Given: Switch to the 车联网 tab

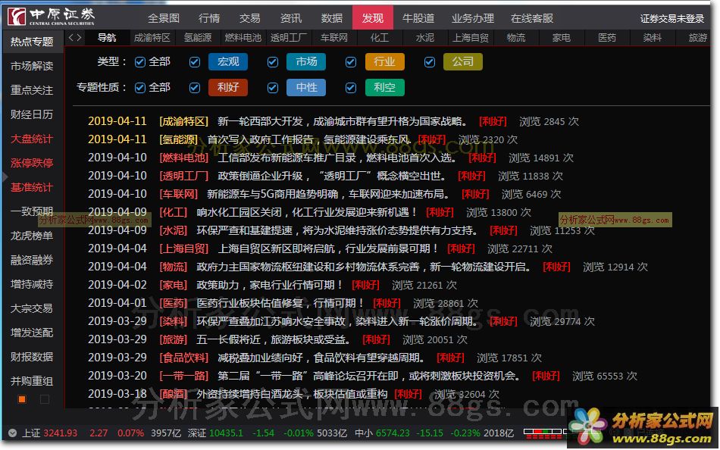Looking at the screenshot, I should tap(333, 38).
